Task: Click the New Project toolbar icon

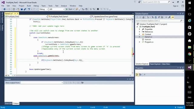Action: [x=14, y=9]
